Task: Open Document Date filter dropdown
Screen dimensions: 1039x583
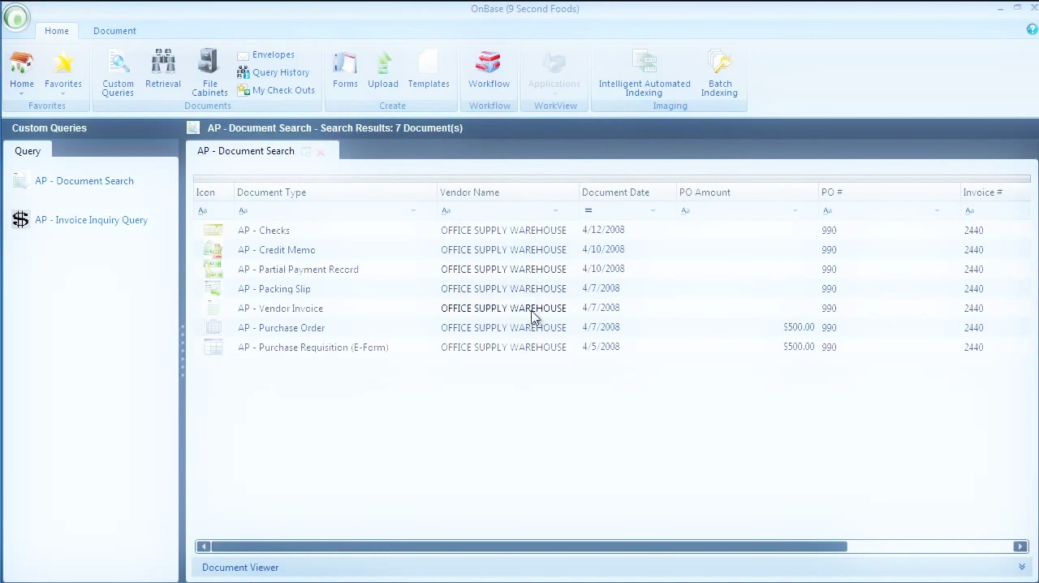Action: (653, 211)
